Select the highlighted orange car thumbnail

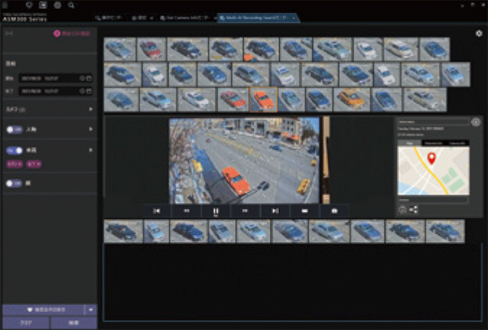[264, 99]
